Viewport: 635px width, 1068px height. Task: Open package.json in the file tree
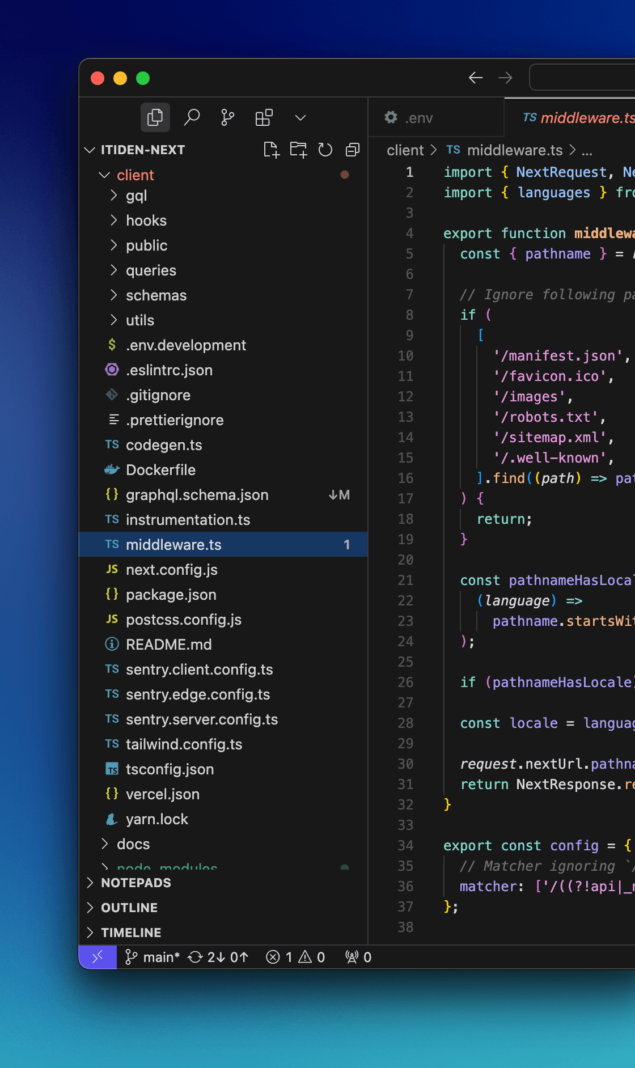(171, 595)
